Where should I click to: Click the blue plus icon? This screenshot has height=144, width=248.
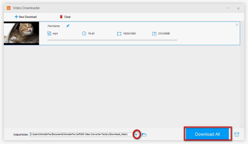(16, 17)
